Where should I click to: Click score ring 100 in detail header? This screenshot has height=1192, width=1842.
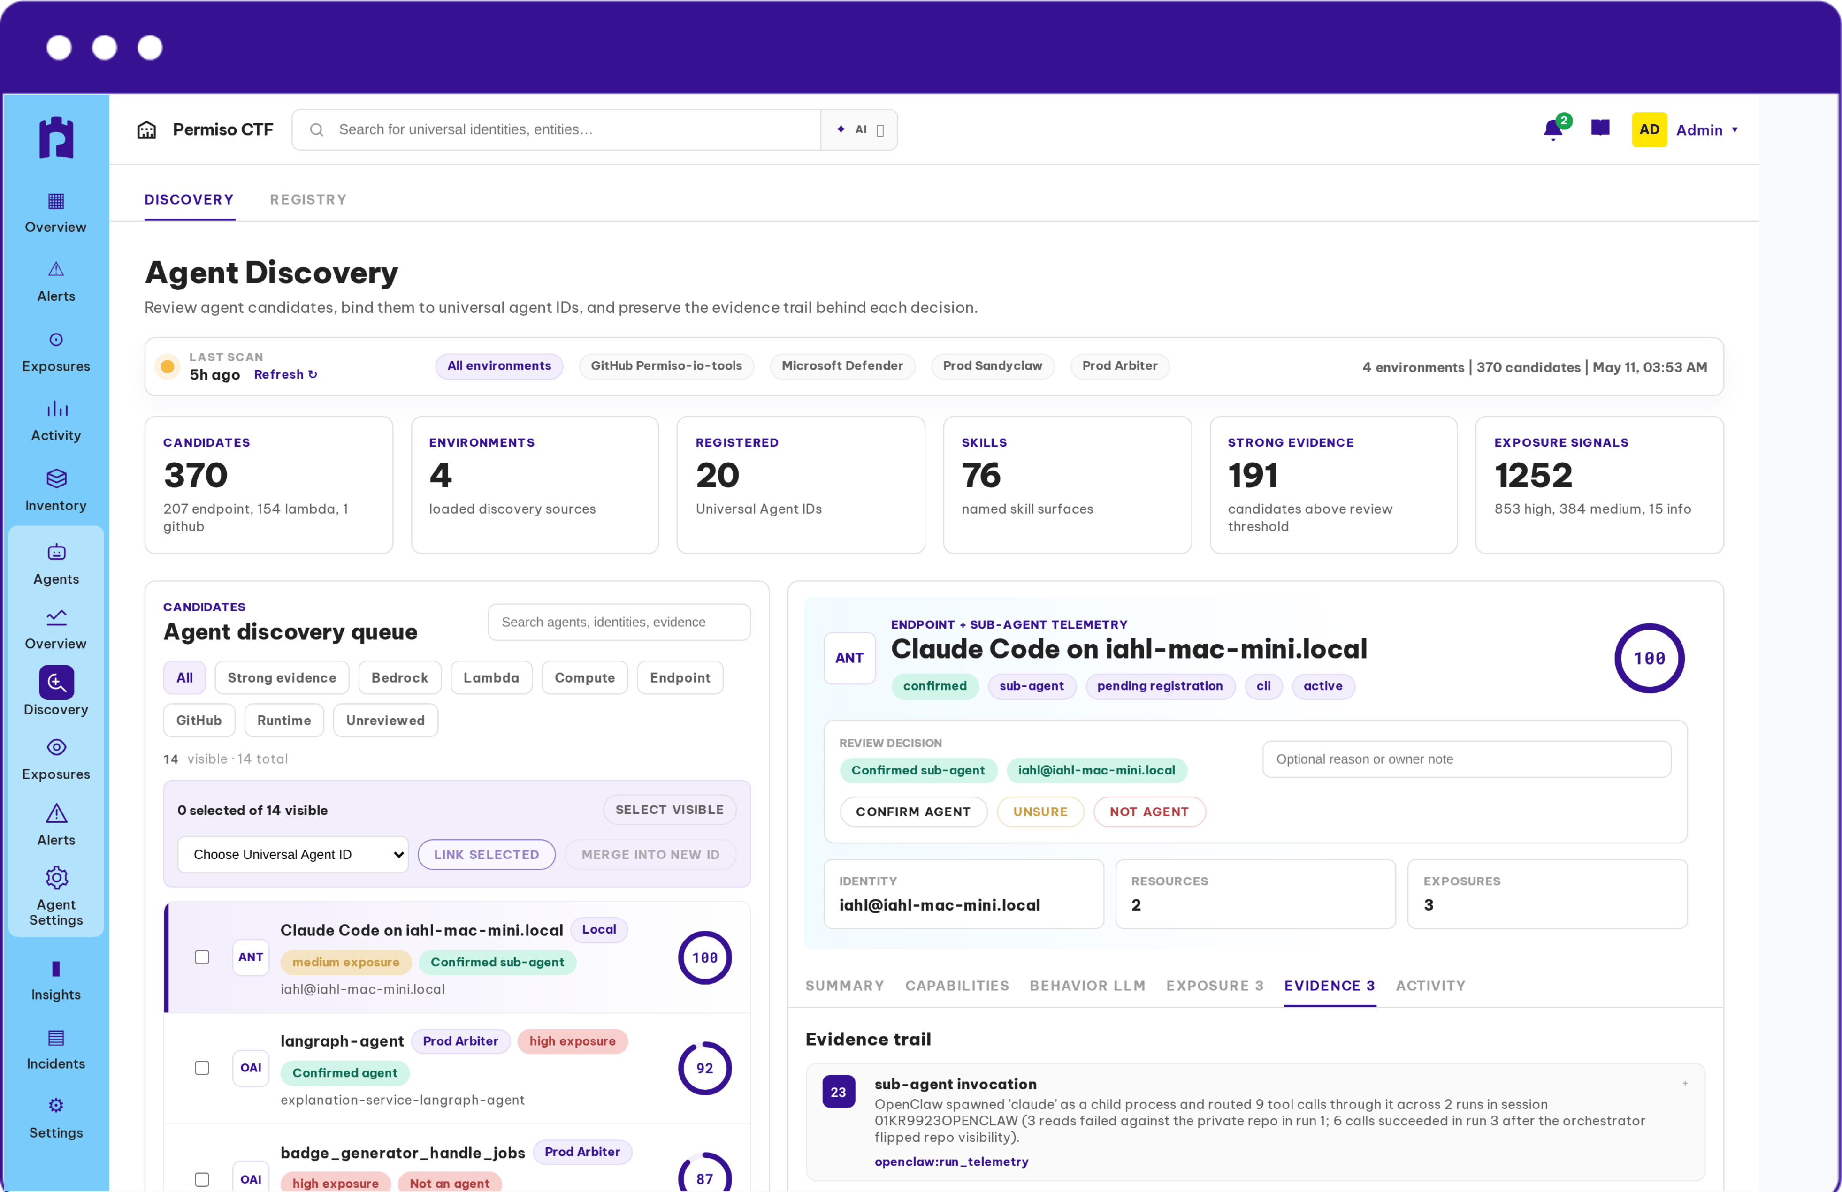pyautogui.click(x=1649, y=659)
